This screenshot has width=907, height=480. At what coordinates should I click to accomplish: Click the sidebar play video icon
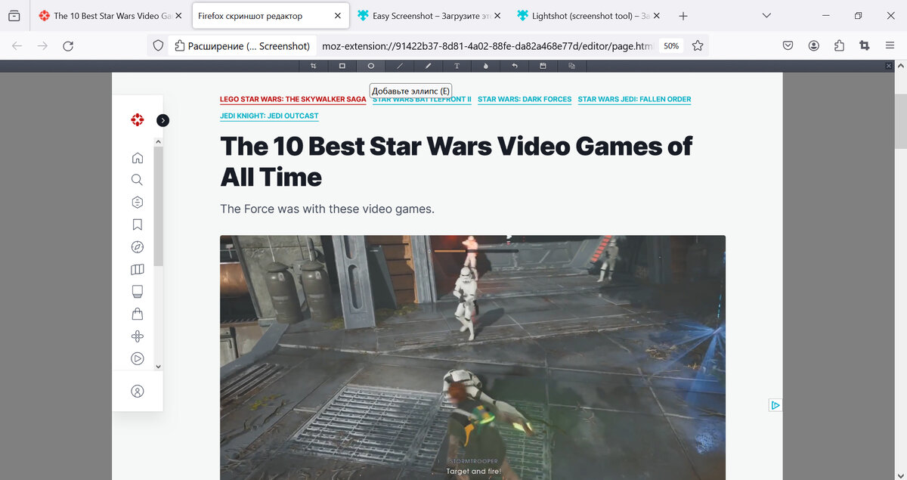[137, 359]
